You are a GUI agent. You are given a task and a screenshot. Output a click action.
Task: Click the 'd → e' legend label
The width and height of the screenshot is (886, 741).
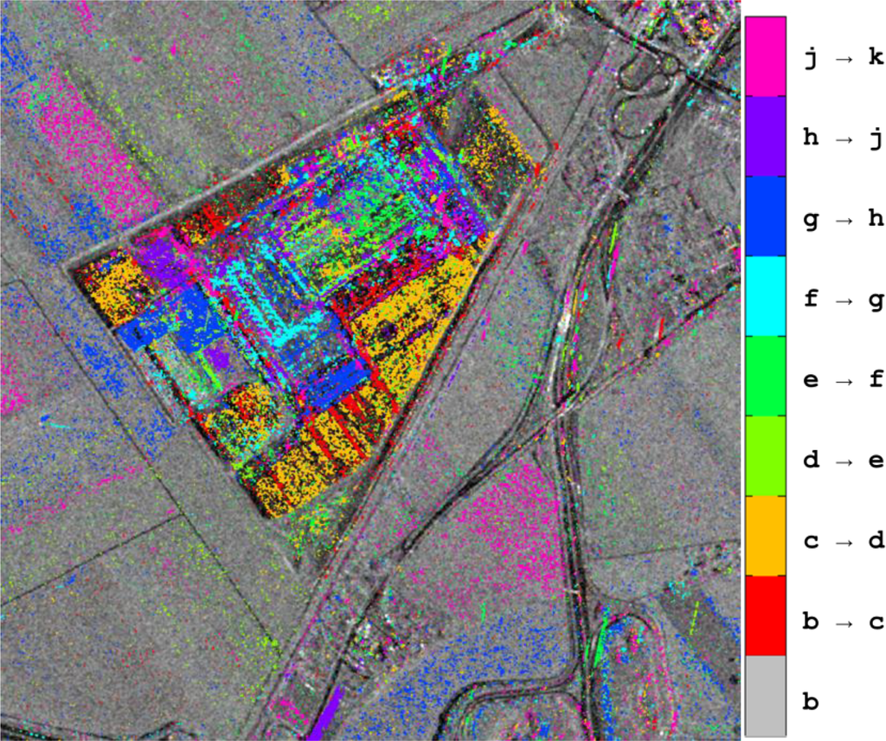844,460
